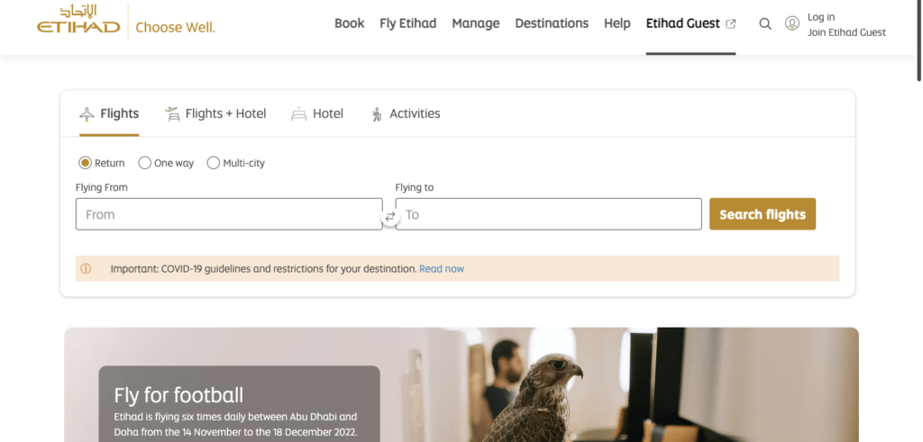The height and width of the screenshot is (442, 923).
Task: Choose the Multi-city radio option
Action: [214, 163]
